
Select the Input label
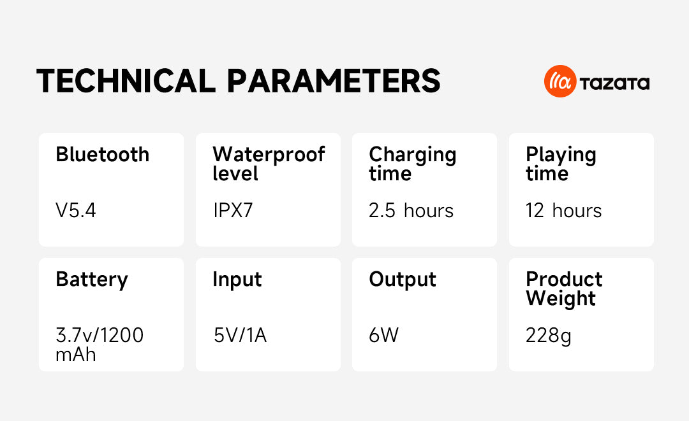[x=237, y=280]
